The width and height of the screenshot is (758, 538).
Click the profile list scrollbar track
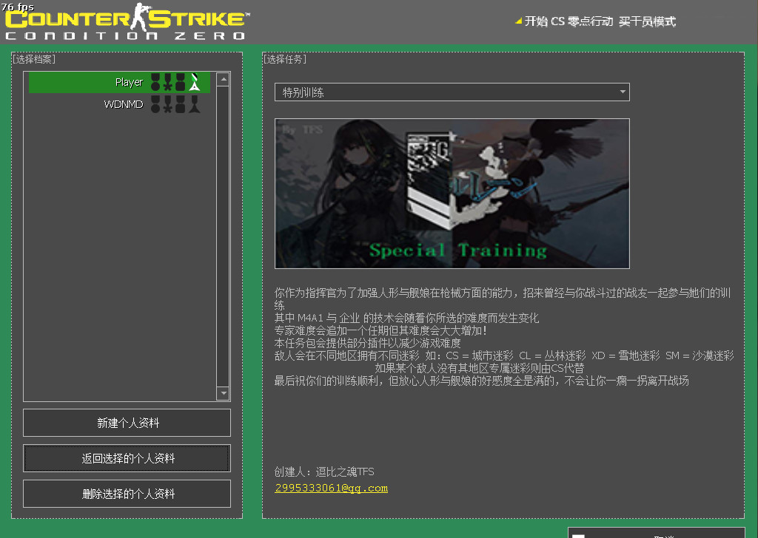pyautogui.click(x=223, y=236)
